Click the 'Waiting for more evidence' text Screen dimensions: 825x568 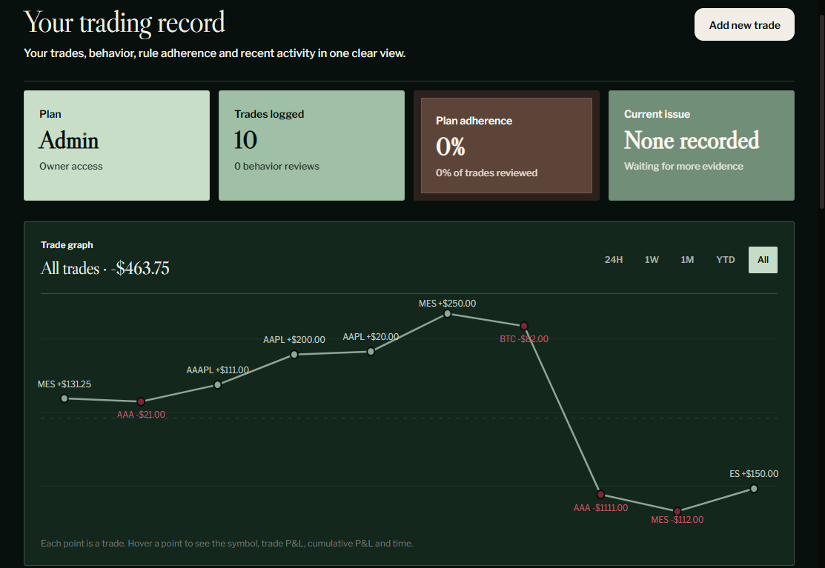pos(683,166)
